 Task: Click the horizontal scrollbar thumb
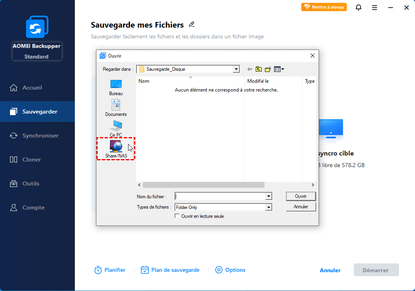pos(204,185)
